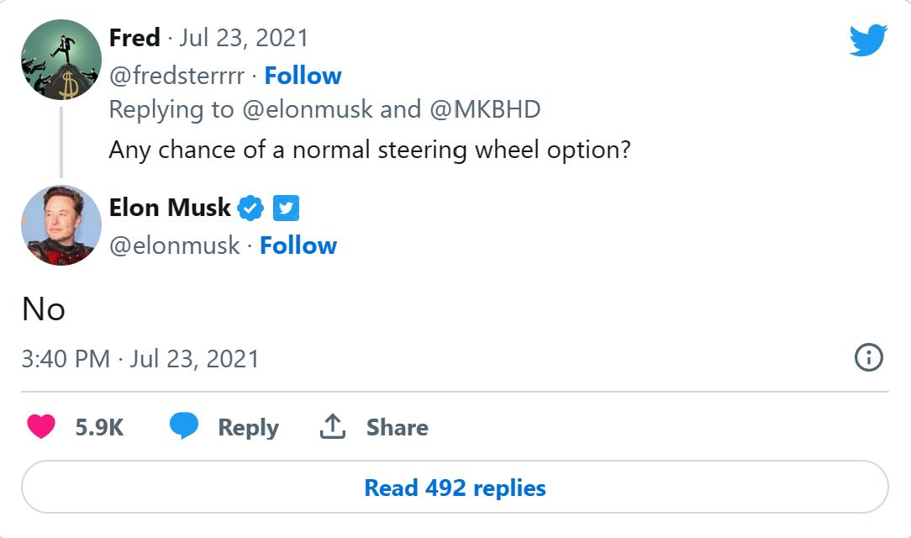Follow @elonmusk
The width and height of the screenshot is (911, 538).
(x=298, y=245)
